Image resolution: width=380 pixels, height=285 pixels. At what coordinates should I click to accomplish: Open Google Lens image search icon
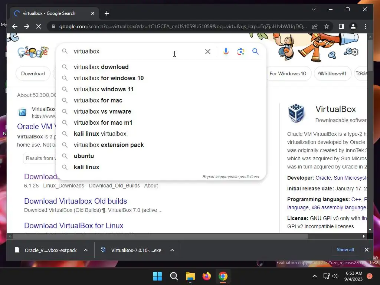(x=240, y=51)
